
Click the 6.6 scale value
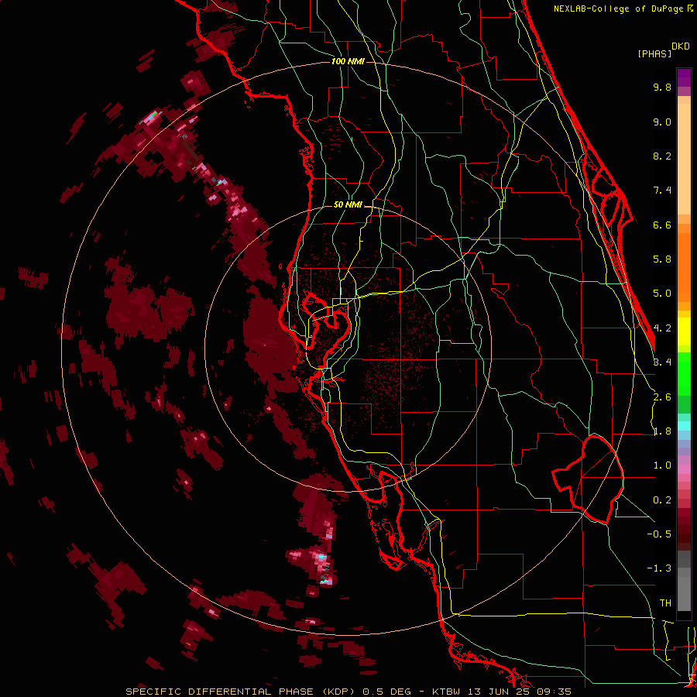coord(662,225)
